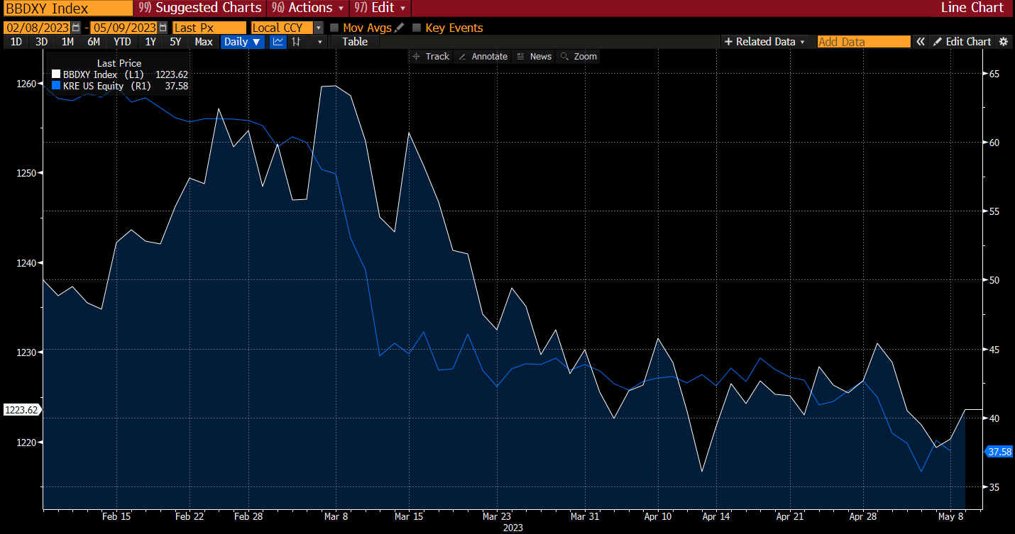Viewport: 1015px width, 534px height.
Task: Switch to Table view
Action: coord(355,42)
